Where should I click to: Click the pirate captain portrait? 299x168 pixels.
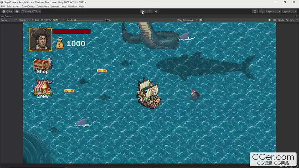40,39
